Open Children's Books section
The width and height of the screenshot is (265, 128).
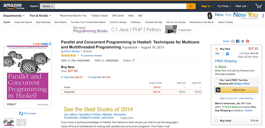click(118, 22)
